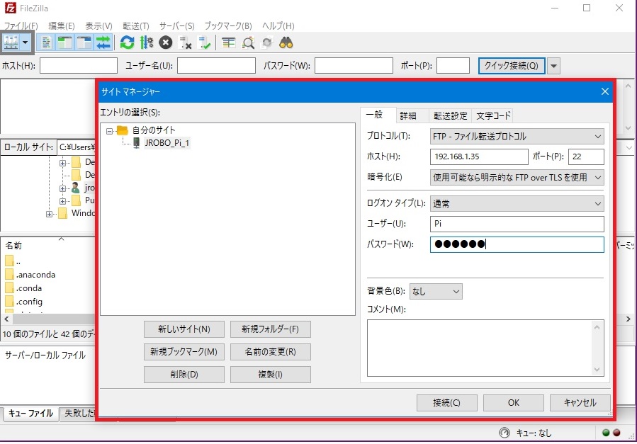Select the .conda folder in local file list
This screenshot has width=637, height=444.
click(29, 288)
